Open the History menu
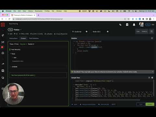This screenshot has height=117, width=156. click(31, 11)
